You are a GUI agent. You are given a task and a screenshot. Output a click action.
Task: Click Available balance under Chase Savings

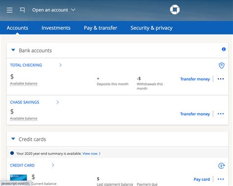[x=24, y=118]
